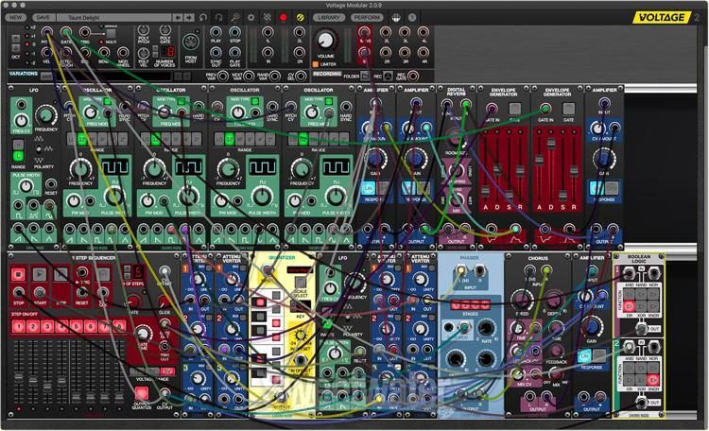Select the 5V sequencer VOLTAGE RANGE option

pyautogui.click(x=167, y=371)
